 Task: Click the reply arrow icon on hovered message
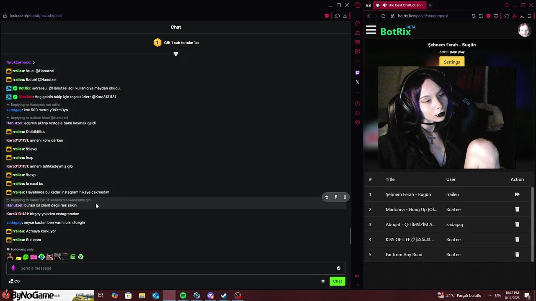point(327,197)
